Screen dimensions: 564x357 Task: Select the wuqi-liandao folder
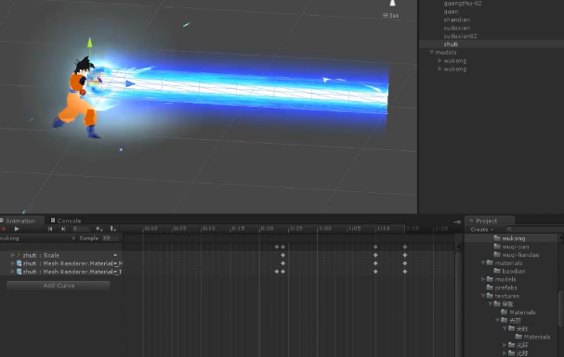coord(517,255)
